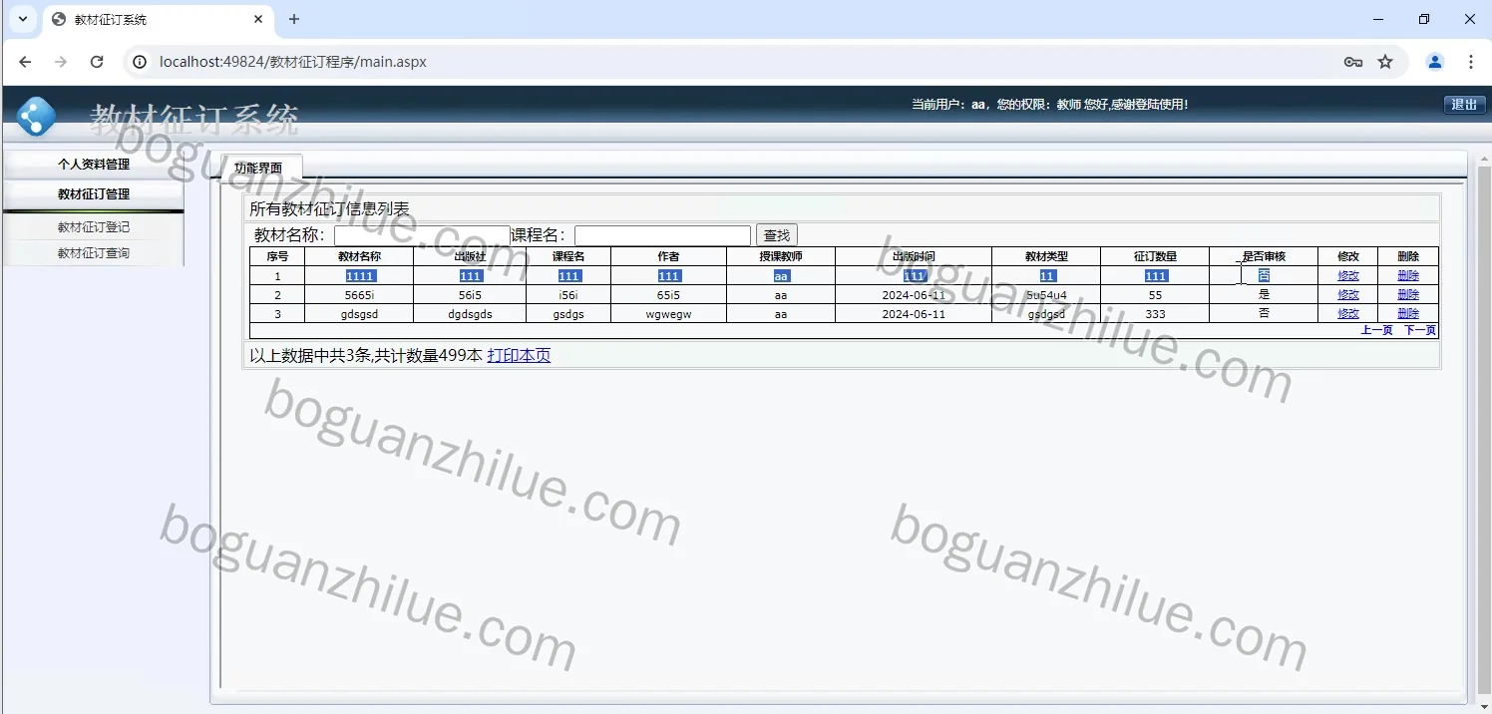Expand the tab search dropdown arrow
1492x714 pixels.
[x=22, y=19]
